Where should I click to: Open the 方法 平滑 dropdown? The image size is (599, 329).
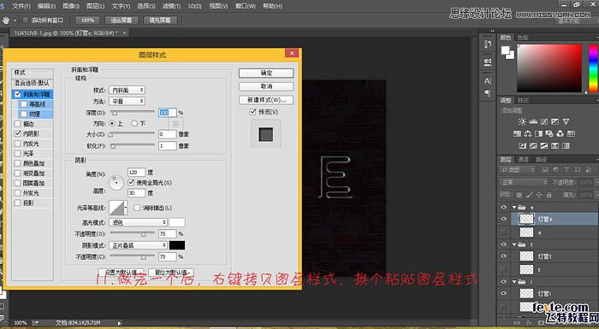pos(127,101)
